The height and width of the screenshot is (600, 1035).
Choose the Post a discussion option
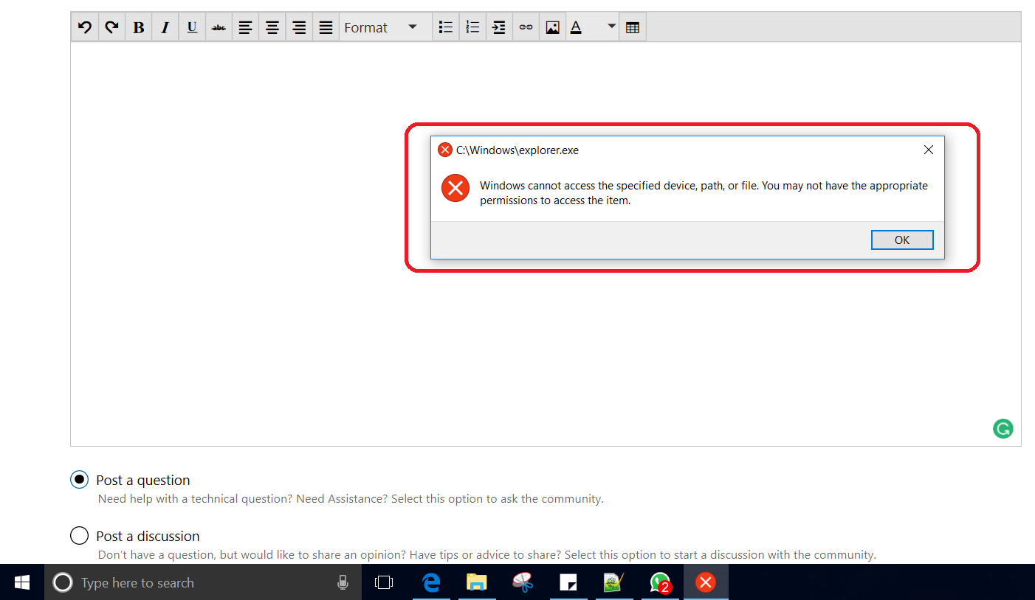tap(79, 536)
